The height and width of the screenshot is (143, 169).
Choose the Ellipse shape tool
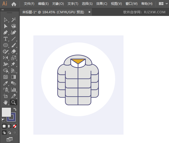6,45
